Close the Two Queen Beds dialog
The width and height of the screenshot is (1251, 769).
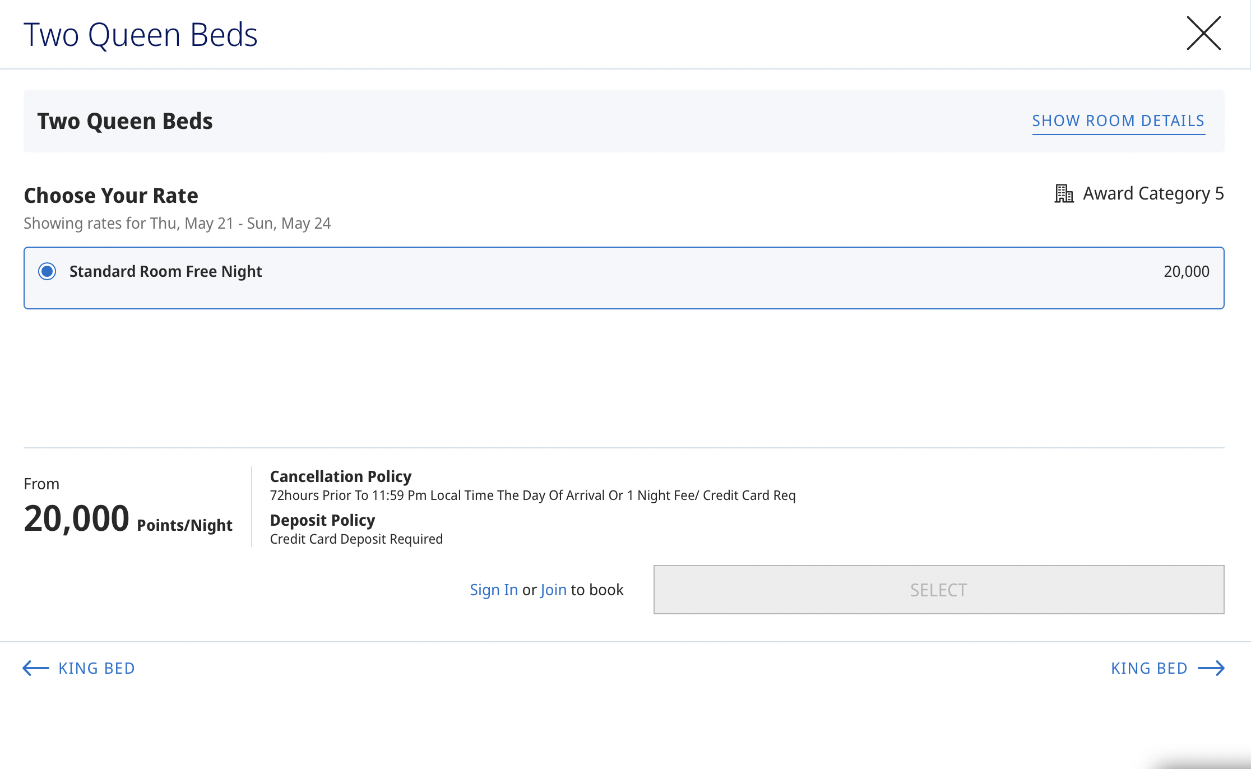click(1203, 34)
